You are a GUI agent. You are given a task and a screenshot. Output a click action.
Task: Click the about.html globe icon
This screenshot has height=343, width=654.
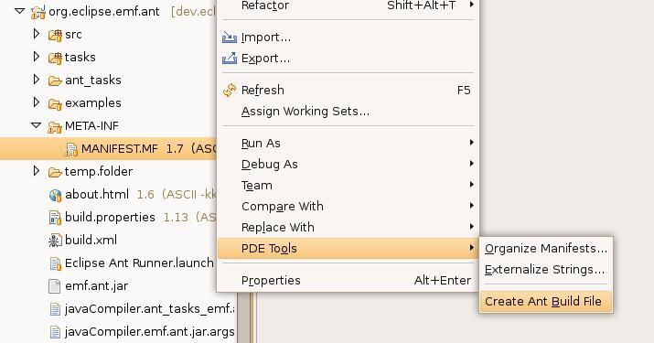tap(55, 195)
